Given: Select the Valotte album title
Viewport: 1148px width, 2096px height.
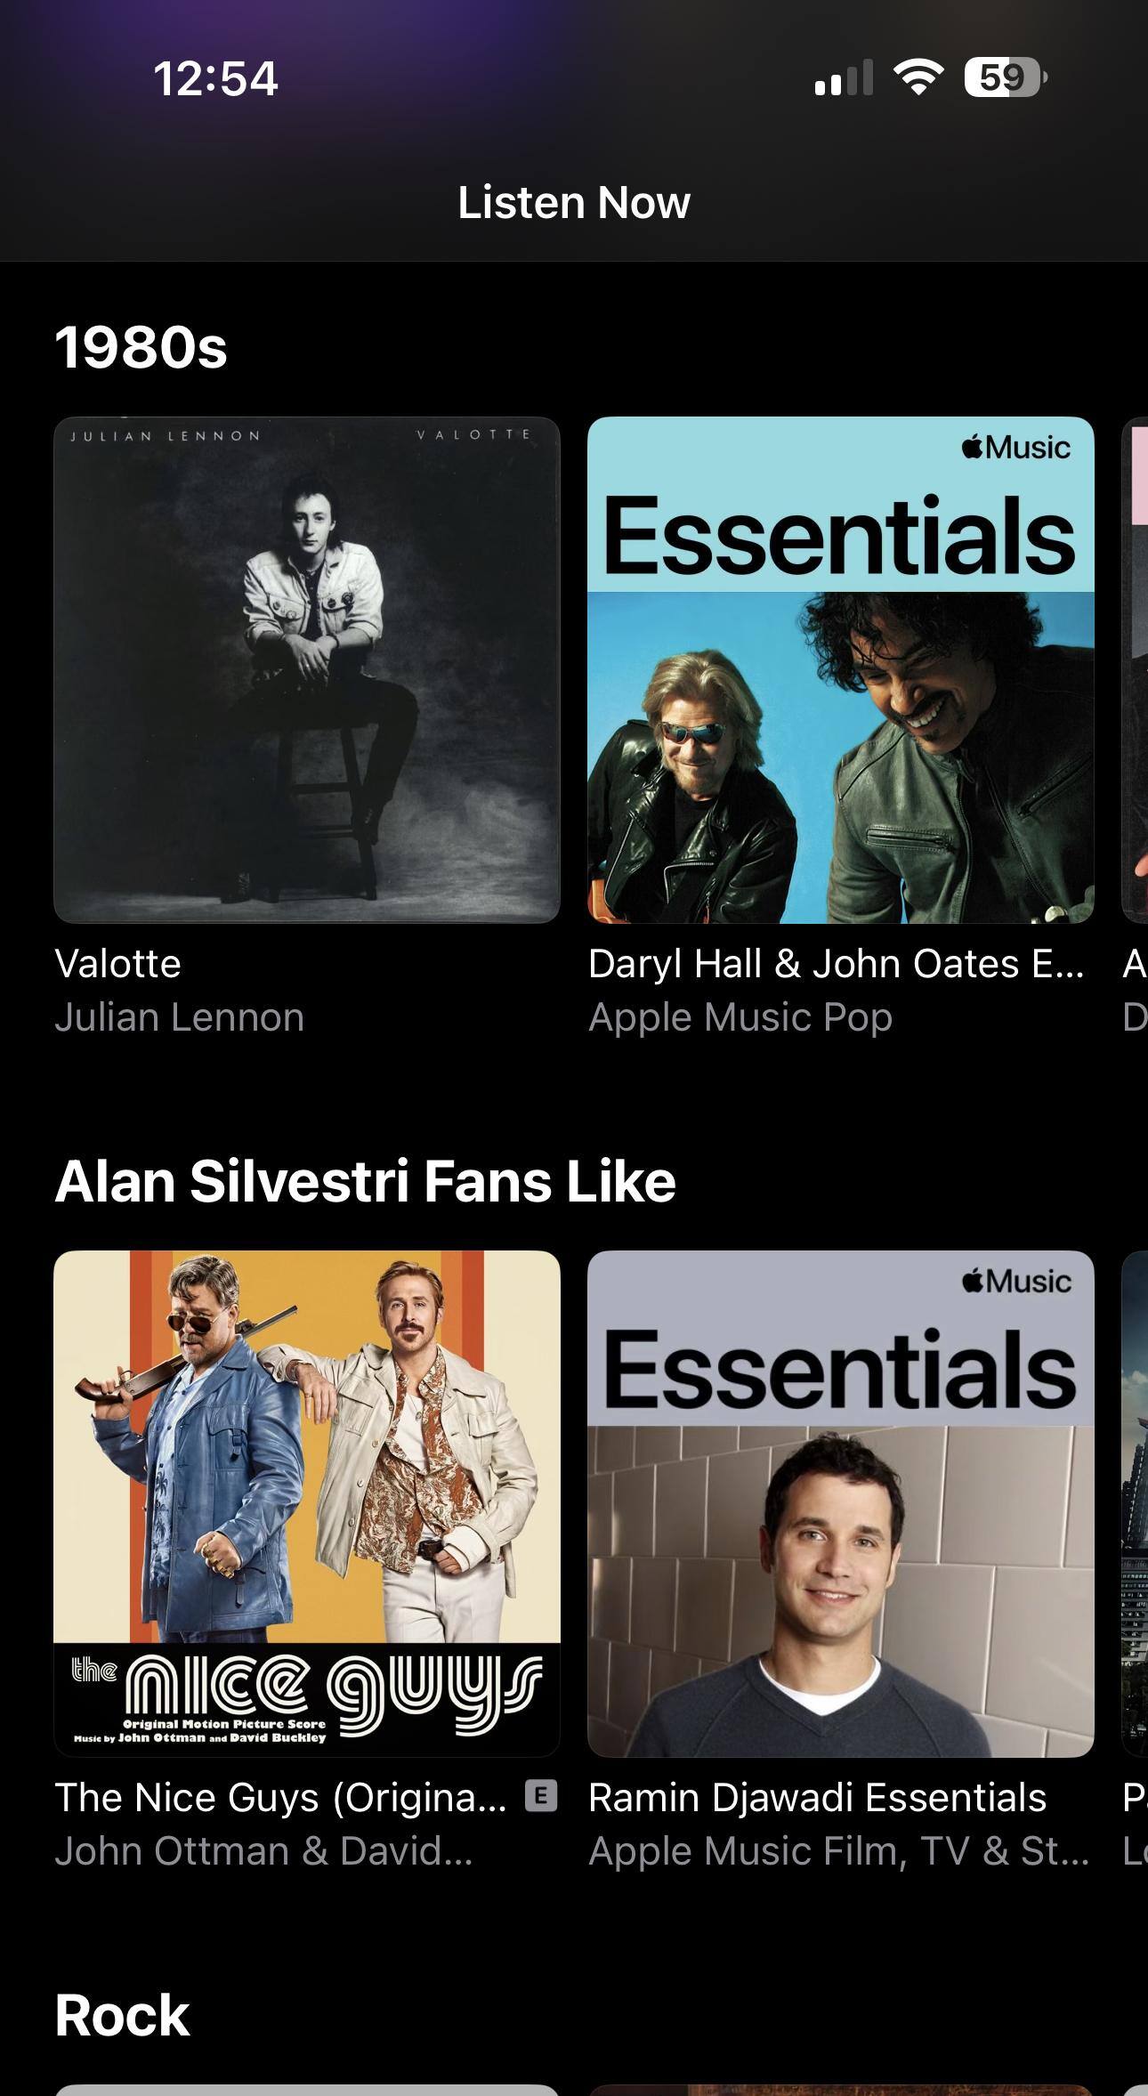Looking at the screenshot, I should click(x=117, y=963).
